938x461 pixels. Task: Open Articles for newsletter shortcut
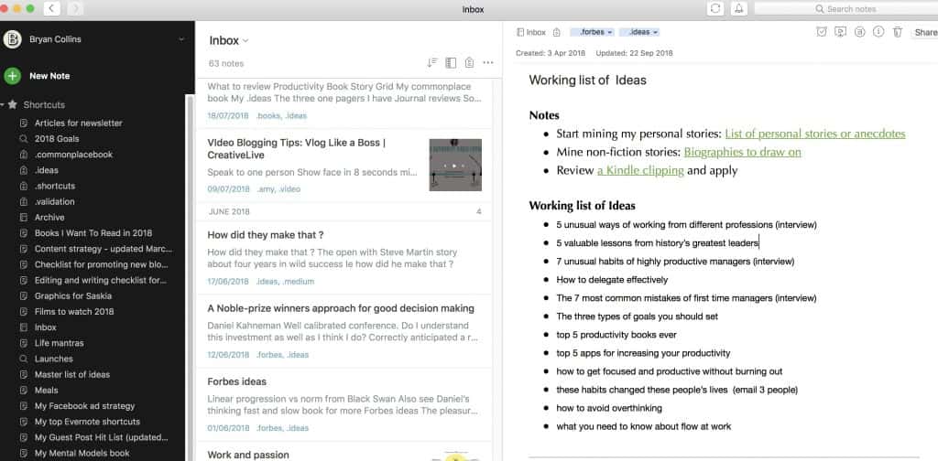[x=78, y=123]
